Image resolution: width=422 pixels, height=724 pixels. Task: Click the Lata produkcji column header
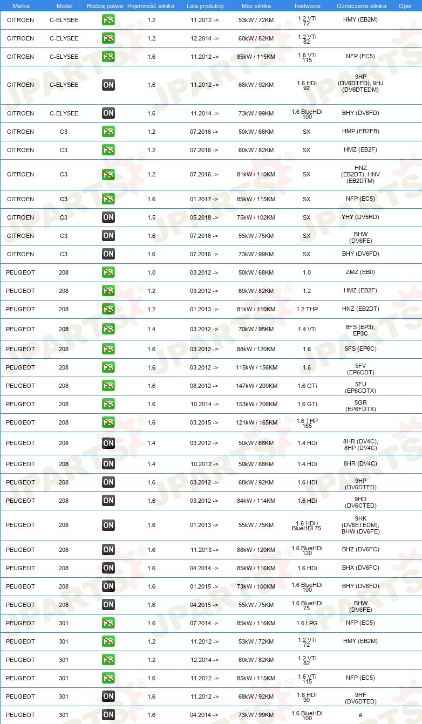[205, 5]
